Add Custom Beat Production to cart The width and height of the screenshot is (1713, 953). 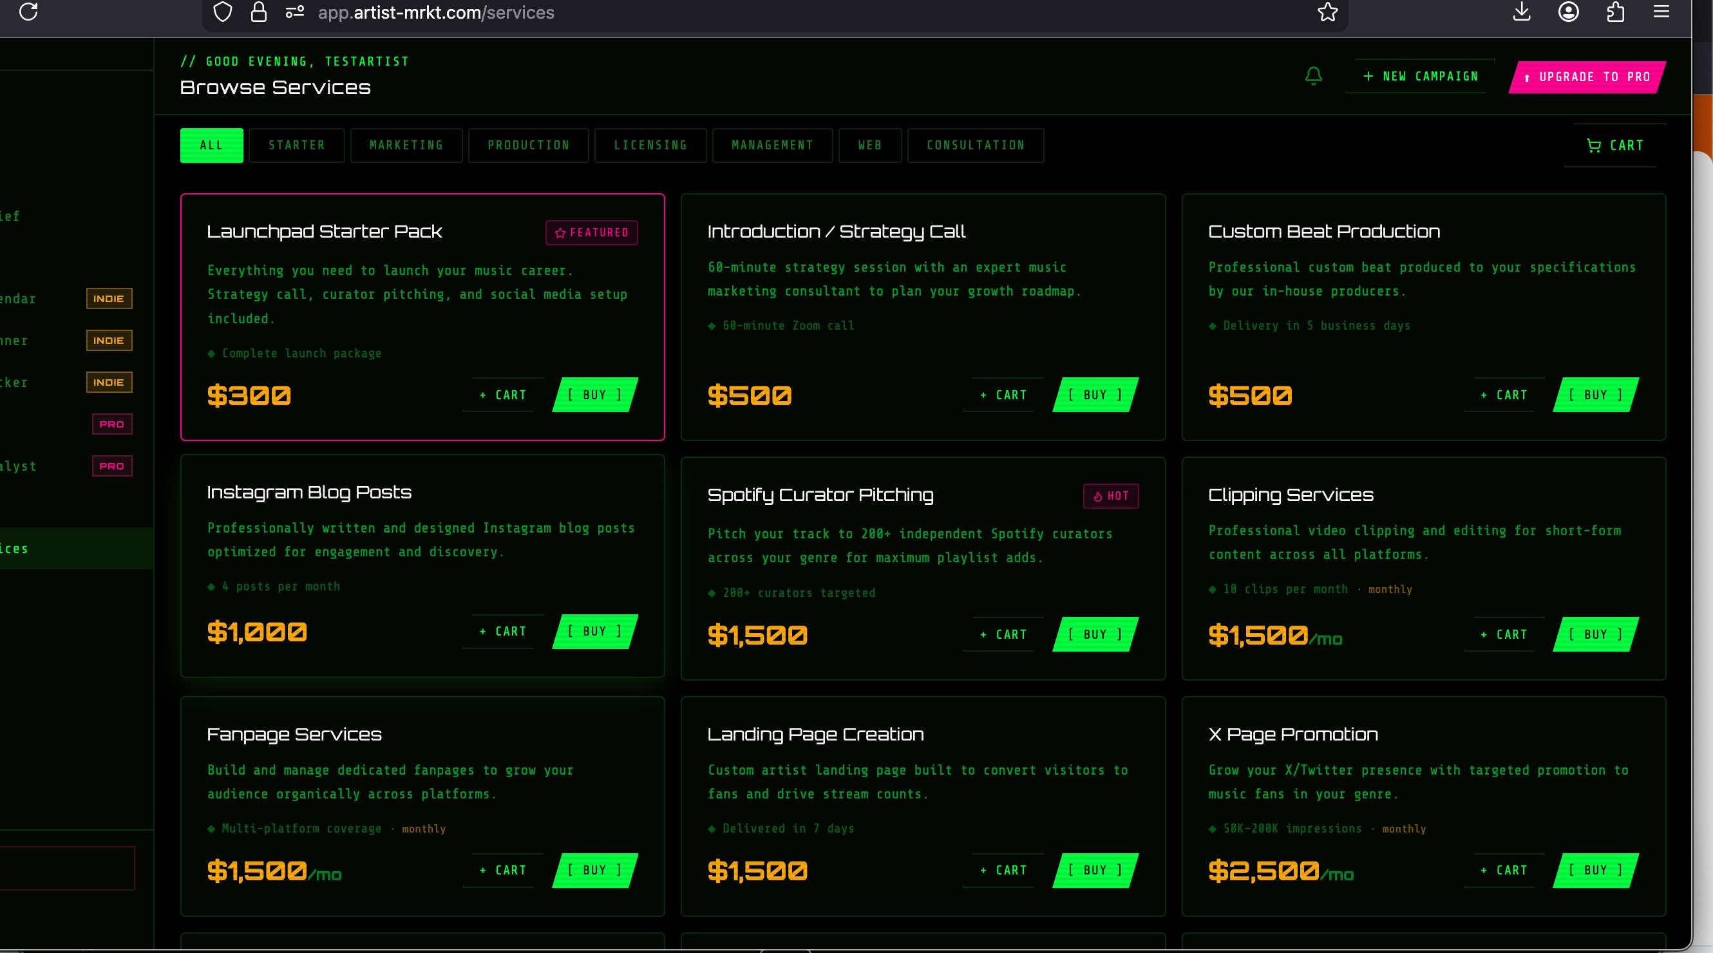pos(1504,395)
